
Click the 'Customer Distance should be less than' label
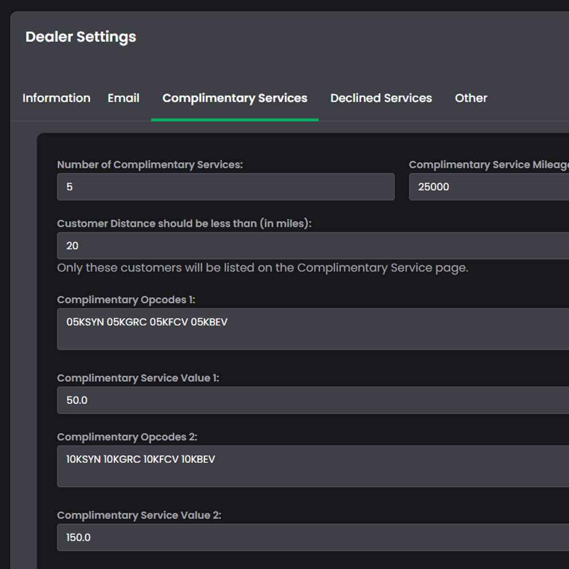coord(184,224)
